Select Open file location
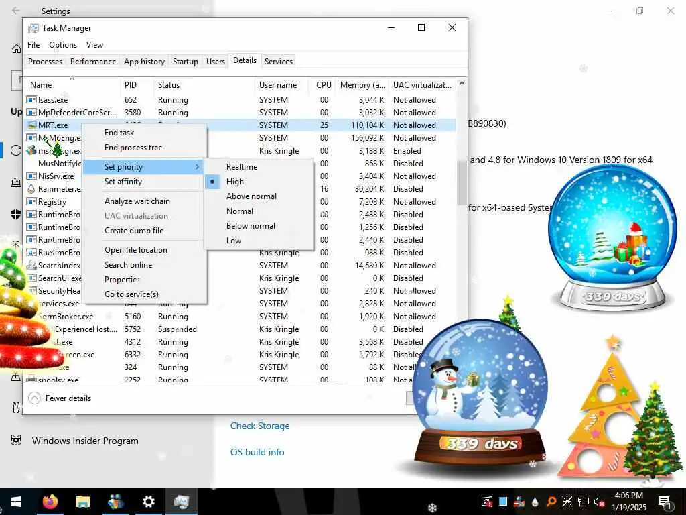 (x=145, y=250)
